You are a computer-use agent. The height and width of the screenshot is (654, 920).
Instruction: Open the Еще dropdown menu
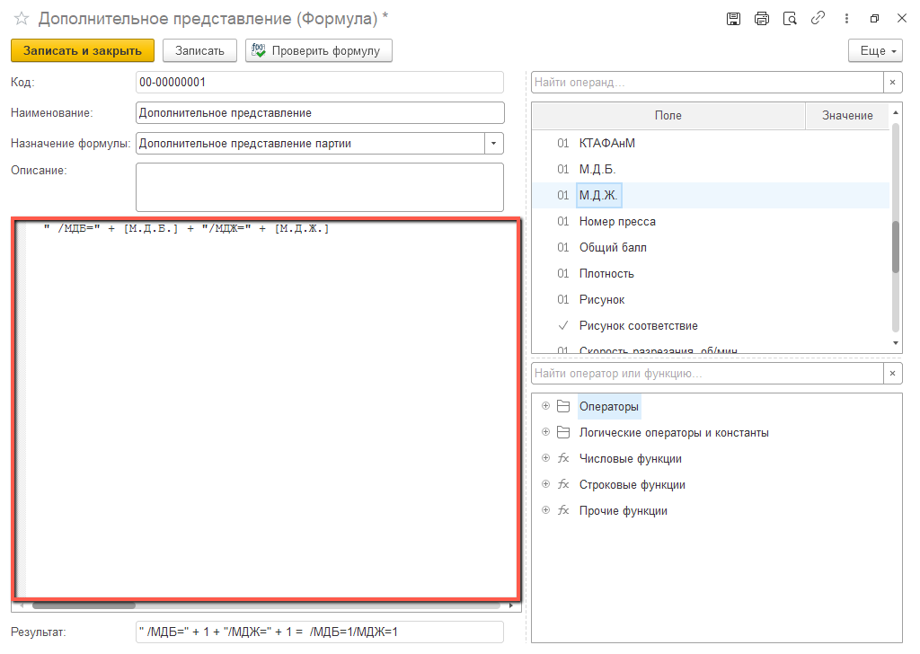coord(874,51)
